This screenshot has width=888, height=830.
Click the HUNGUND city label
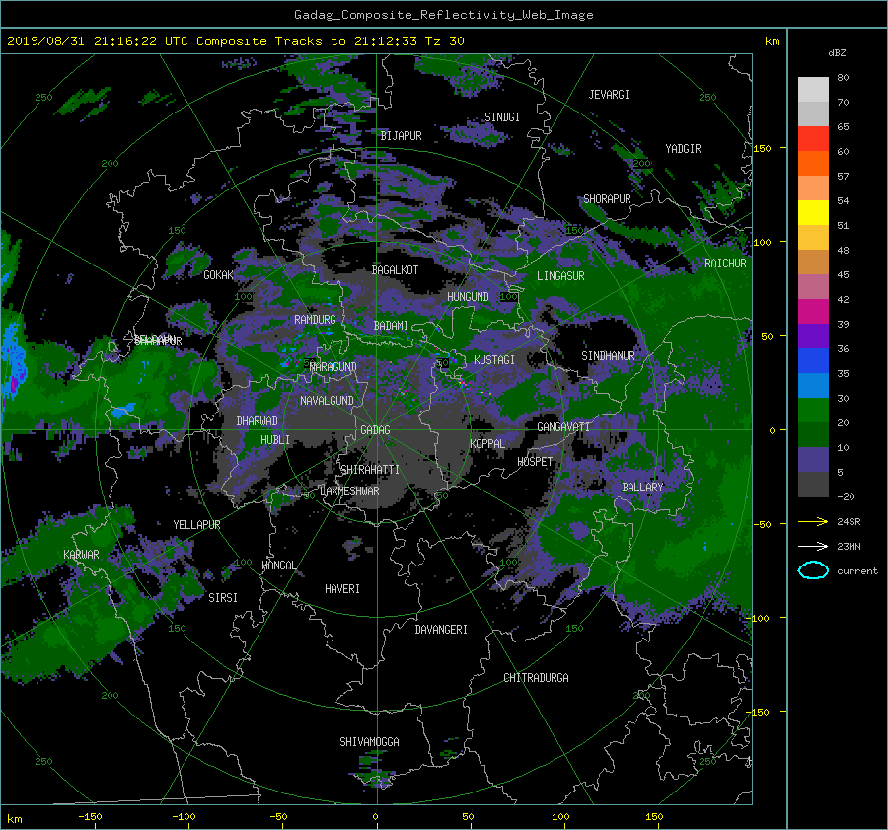point(468,297)
